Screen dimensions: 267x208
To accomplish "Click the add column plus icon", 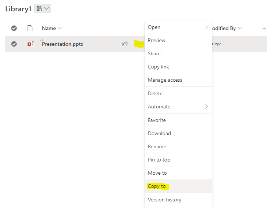I will [264, 28].
